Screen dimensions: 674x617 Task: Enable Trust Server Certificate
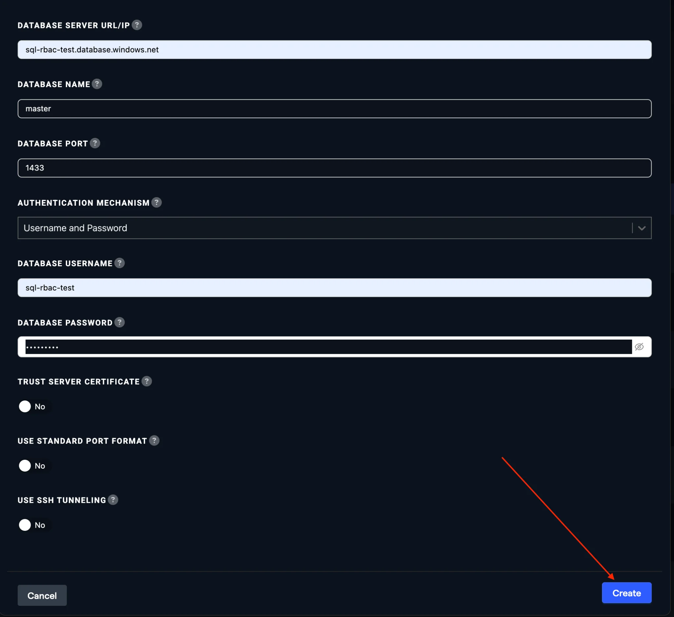[25, 406]
